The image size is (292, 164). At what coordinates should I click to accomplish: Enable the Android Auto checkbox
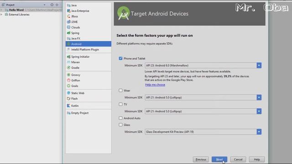click(x=120, y=118)
